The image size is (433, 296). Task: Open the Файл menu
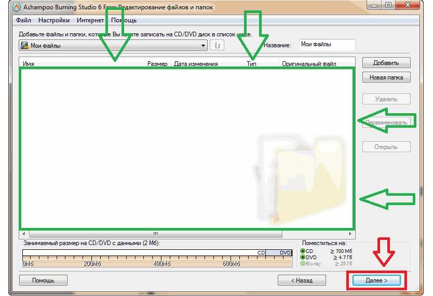tap(23, 20)
